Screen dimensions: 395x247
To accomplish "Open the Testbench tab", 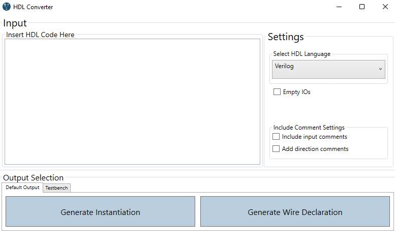I will (x=56, y=188).
